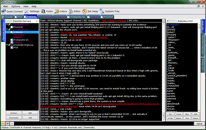
Task: Click the Kick button
Action: point(187,118)
